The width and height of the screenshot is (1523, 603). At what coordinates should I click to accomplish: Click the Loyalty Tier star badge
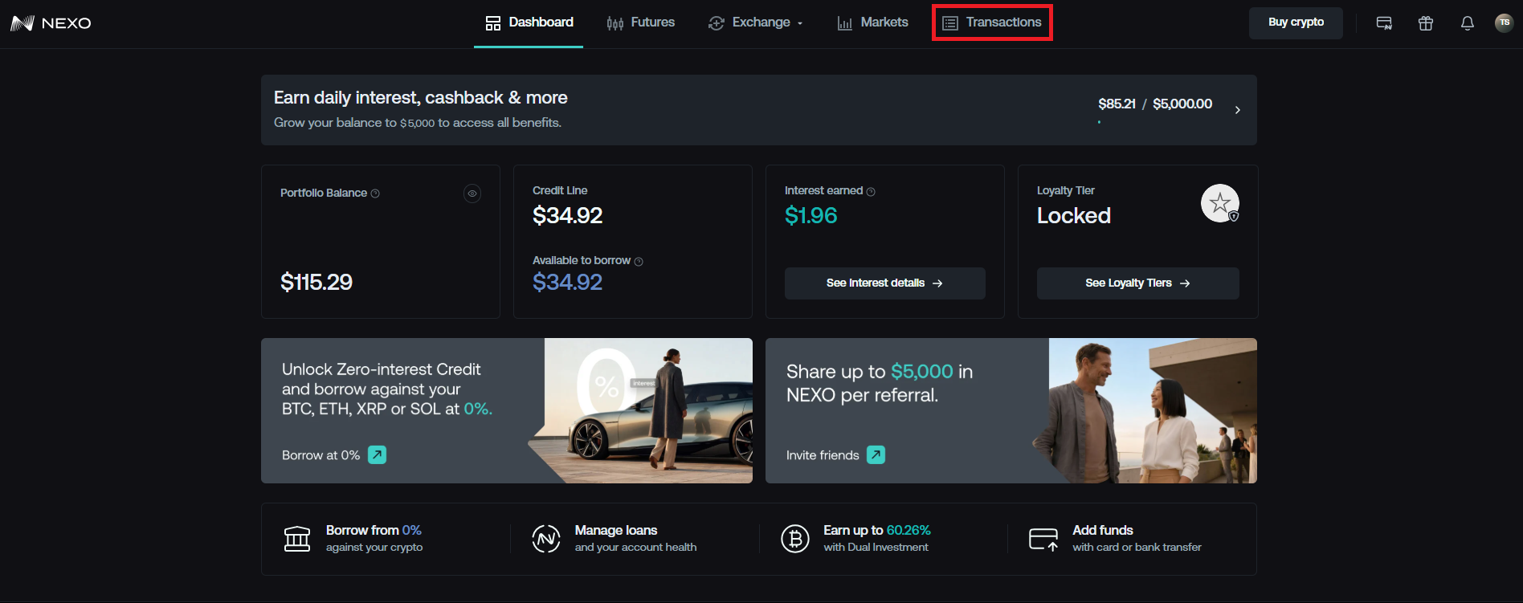[1220, 203]
